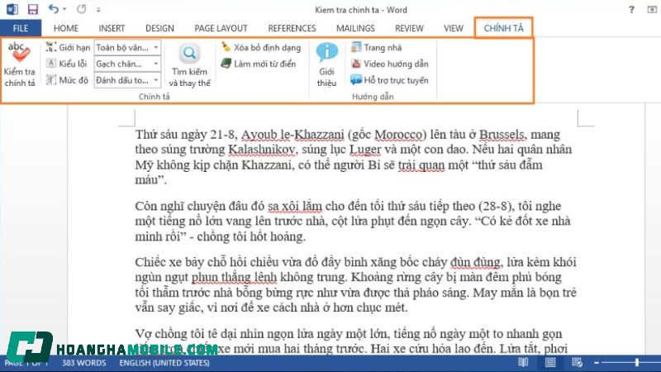This screenshot has width=661, height=372.
Task: Click the Xóa bỏ định dạng label
Action: pyautogui.click(x=267, y=48)
